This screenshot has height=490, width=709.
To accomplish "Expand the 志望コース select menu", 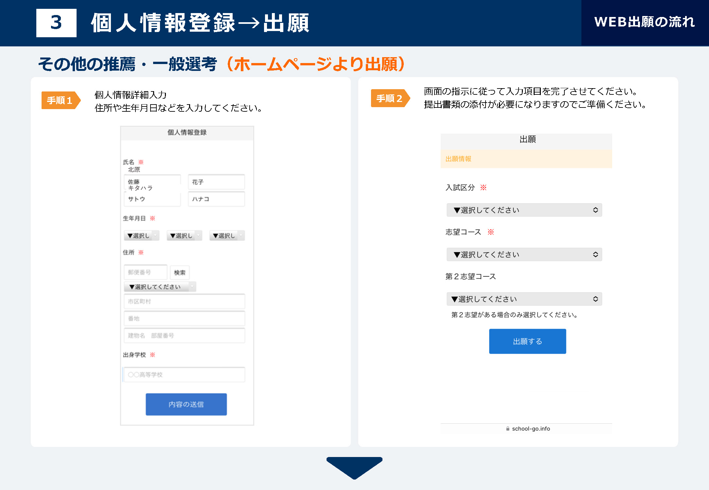I will click(524, 254).
